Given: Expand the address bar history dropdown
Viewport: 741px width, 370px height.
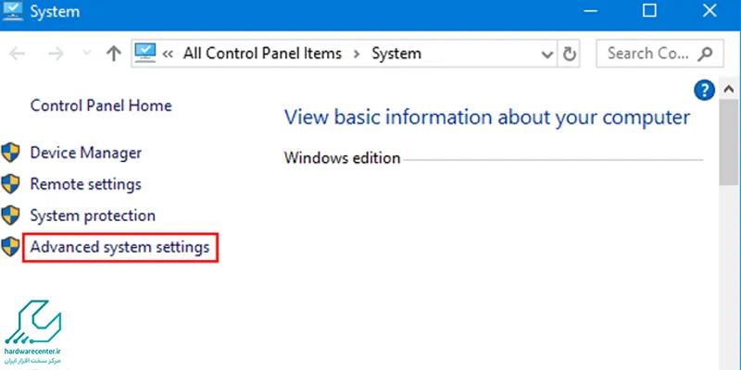Looking at the screenshot, I should [547, 54].
